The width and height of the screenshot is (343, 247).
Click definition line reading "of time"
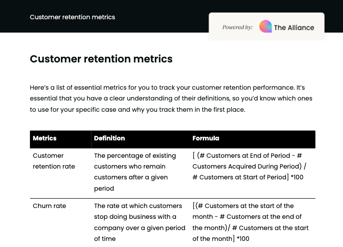[x=105, y=239]
